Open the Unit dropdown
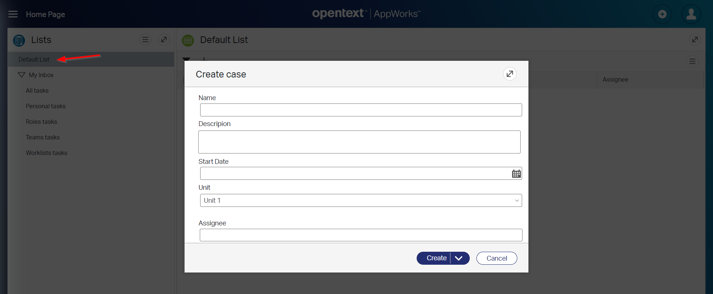 click(x=361, y=201)
